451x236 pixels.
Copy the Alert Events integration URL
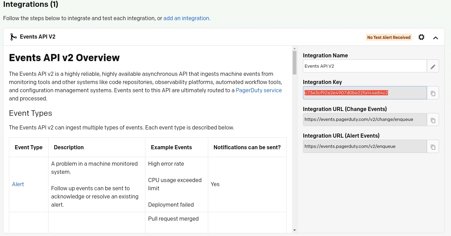[x=433, y=147]
